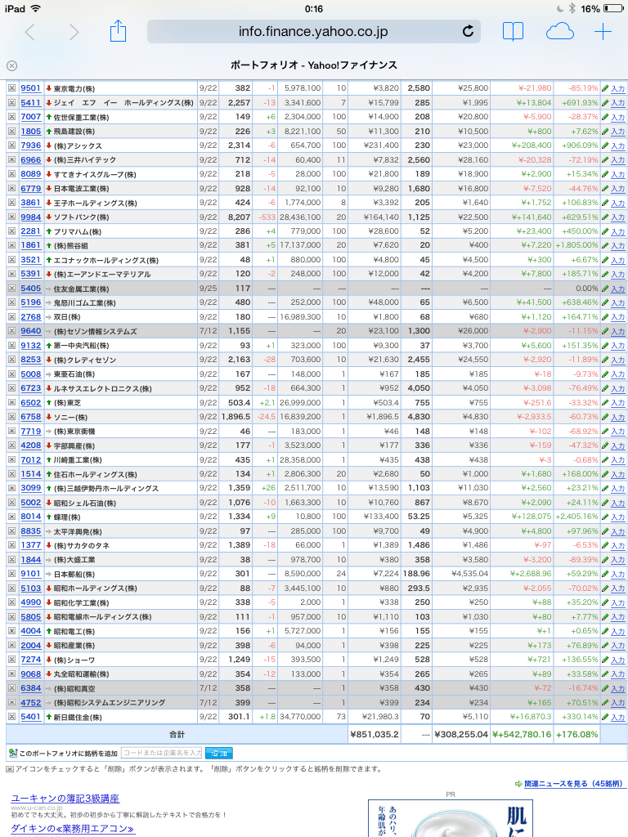Open the Bookmarks book icon
The width and height of the screenshot is (628, 837).
tap(513, 32)
